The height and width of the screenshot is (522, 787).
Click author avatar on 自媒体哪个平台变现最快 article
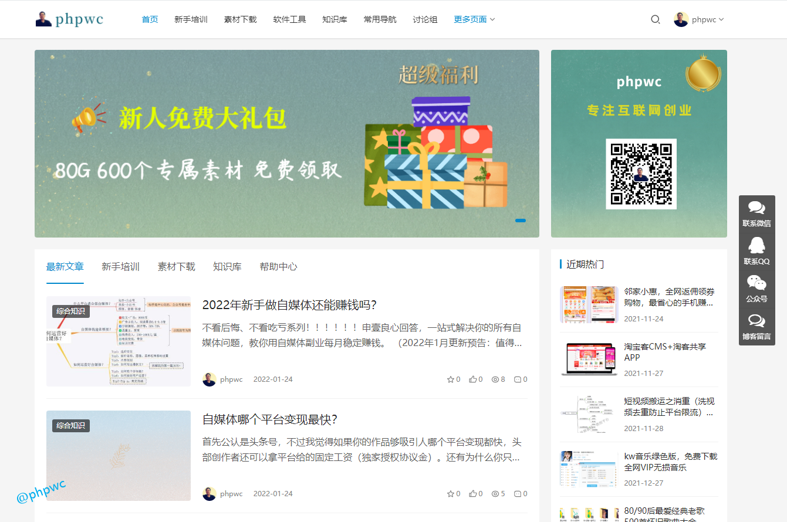coord(210,494)
